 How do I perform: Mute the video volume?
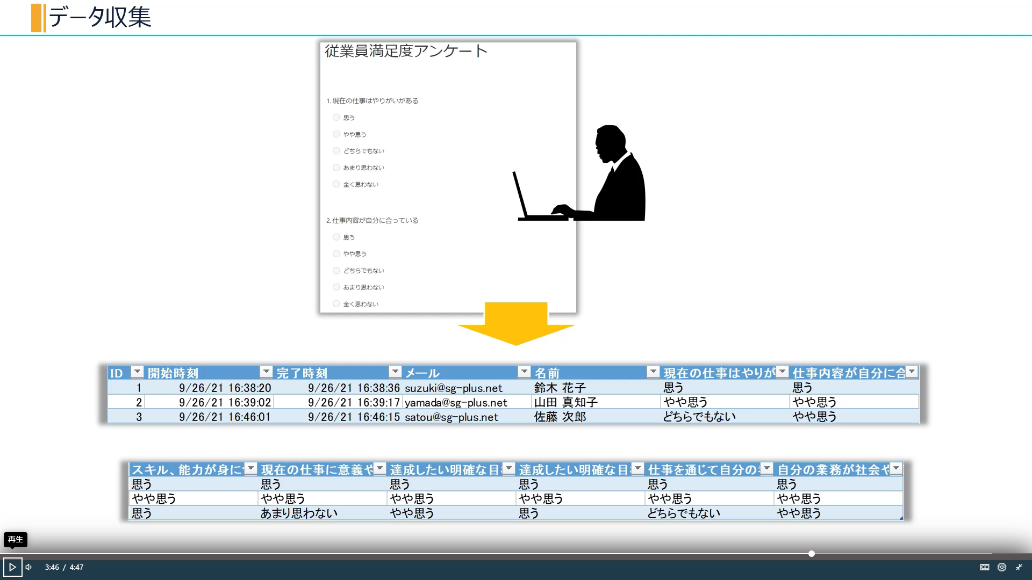coord(28,567)
